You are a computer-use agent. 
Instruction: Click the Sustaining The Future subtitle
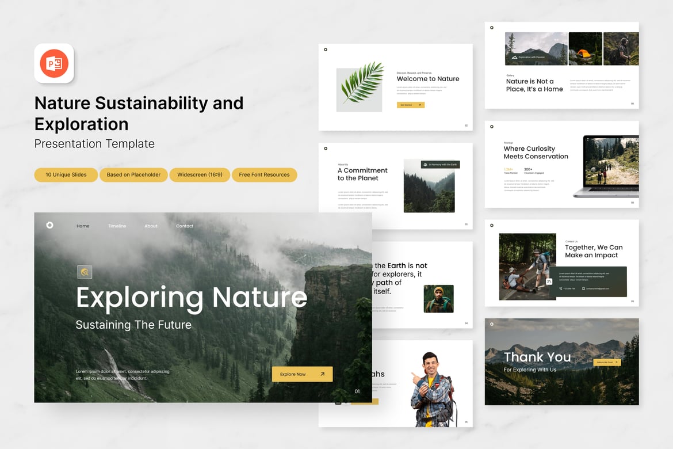133,325
